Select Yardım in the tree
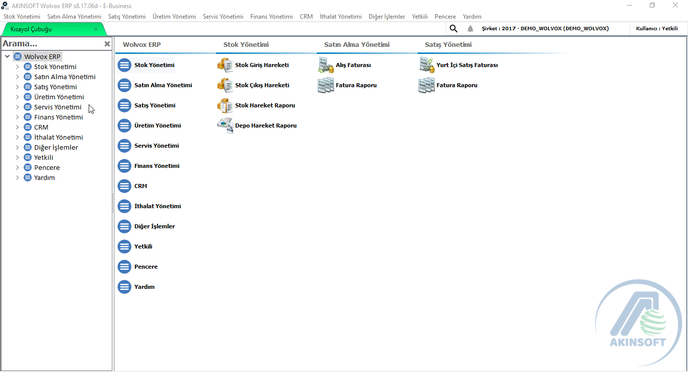This screenshot has height=372, width=688. 44,177
